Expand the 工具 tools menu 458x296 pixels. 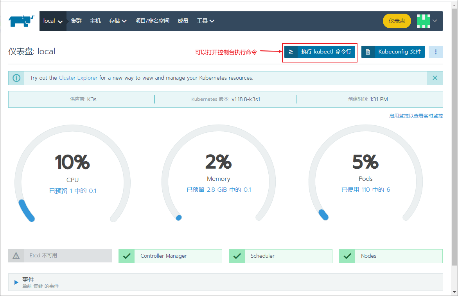coord(205,21)
